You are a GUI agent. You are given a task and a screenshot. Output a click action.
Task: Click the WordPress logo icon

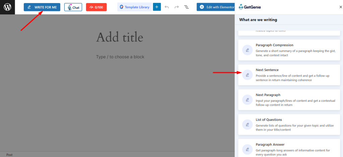click(x=7, y=7)
